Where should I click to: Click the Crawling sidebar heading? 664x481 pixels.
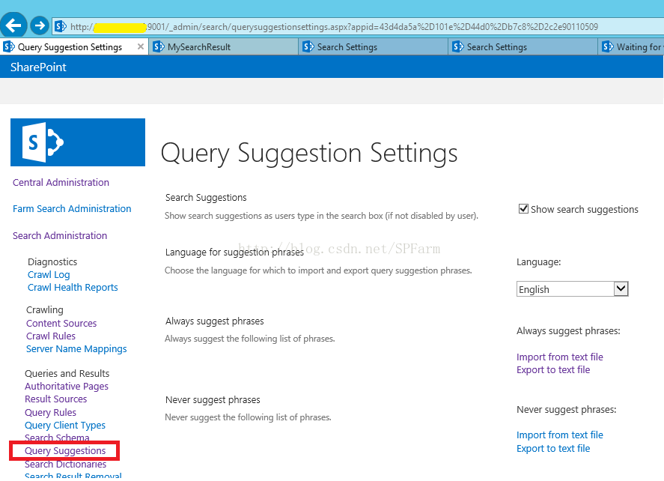(x=45, y=310)
